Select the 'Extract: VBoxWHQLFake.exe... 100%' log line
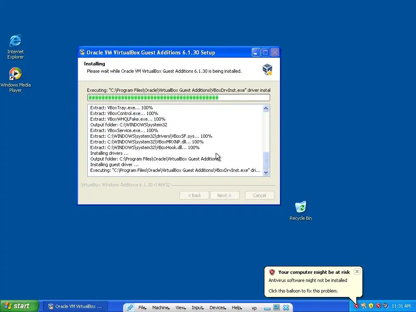Viewport: 416px width, 312px height. pos(128,119)
